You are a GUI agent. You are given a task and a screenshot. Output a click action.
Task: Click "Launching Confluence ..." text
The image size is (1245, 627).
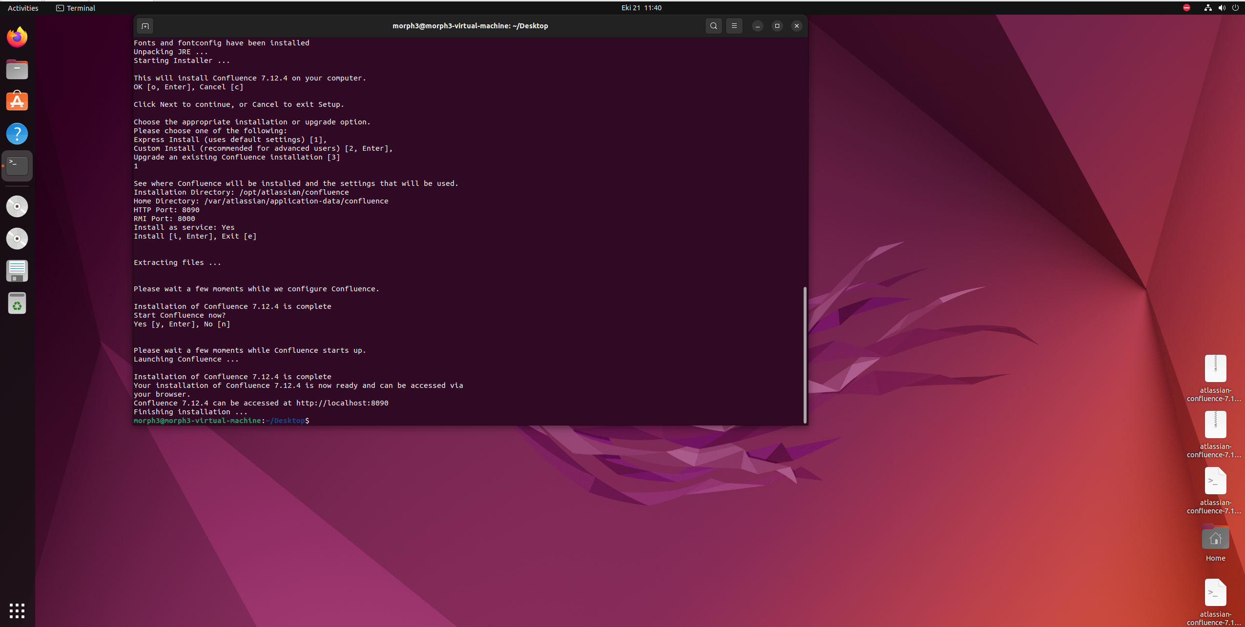tap(186, 359)
